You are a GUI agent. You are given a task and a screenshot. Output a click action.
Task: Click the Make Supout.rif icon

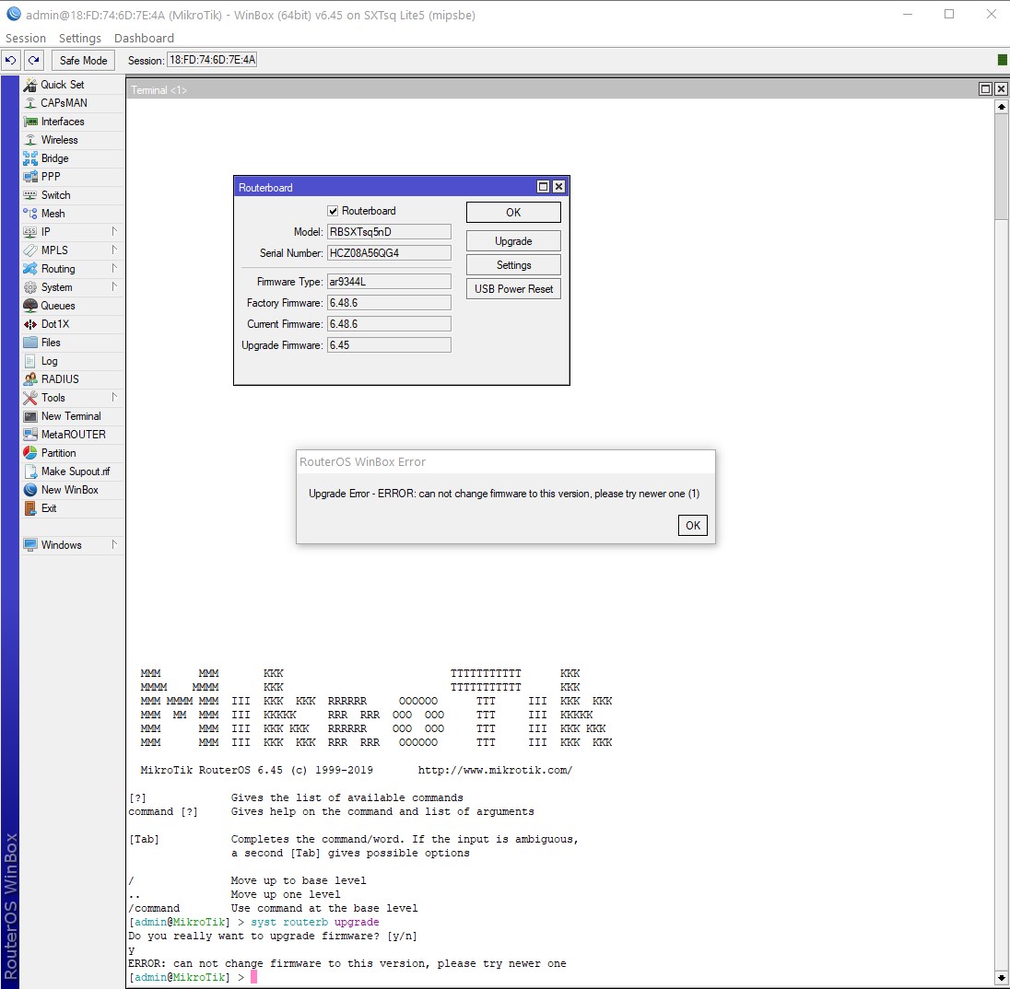pos(30,471)
